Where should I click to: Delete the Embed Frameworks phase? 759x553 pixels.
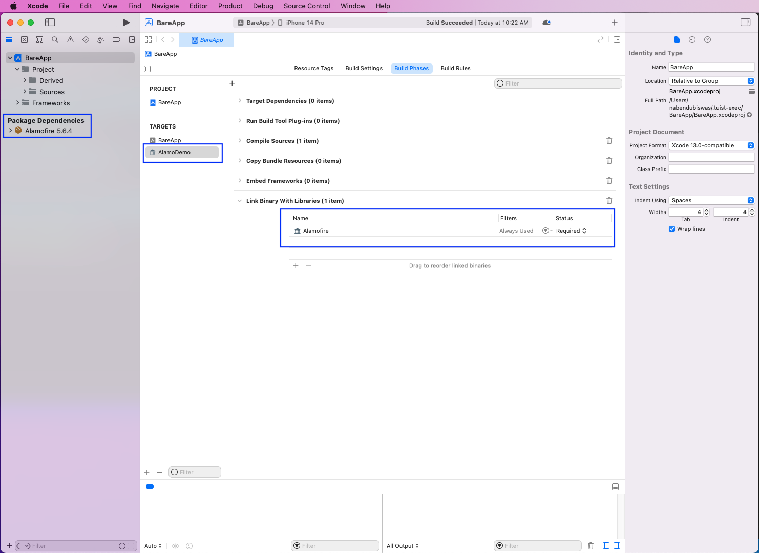[609, 181]
